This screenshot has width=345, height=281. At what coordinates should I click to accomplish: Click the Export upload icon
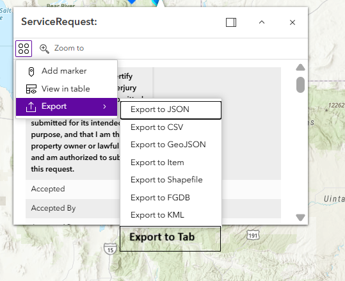[x=31, y=107]
